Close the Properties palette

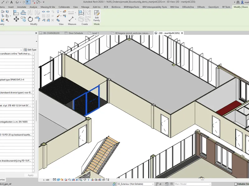36,33
